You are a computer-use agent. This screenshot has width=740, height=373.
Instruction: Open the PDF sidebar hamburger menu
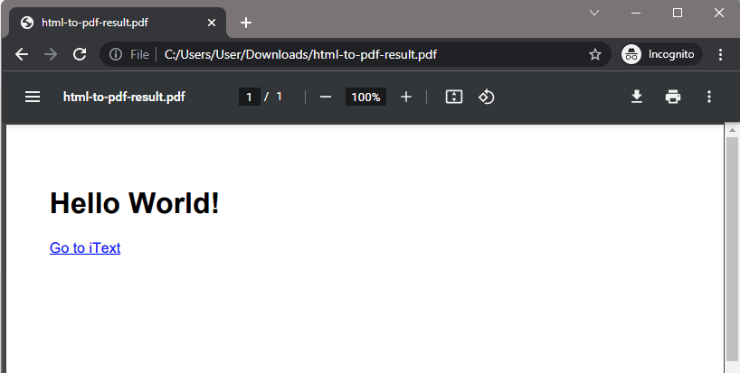33,97
